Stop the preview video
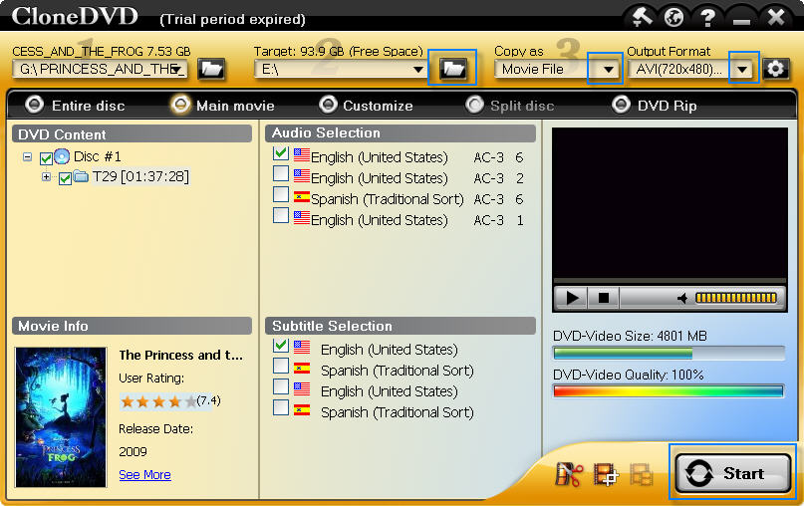The height and width of the screenshot is (506, 804). point(604,298)
